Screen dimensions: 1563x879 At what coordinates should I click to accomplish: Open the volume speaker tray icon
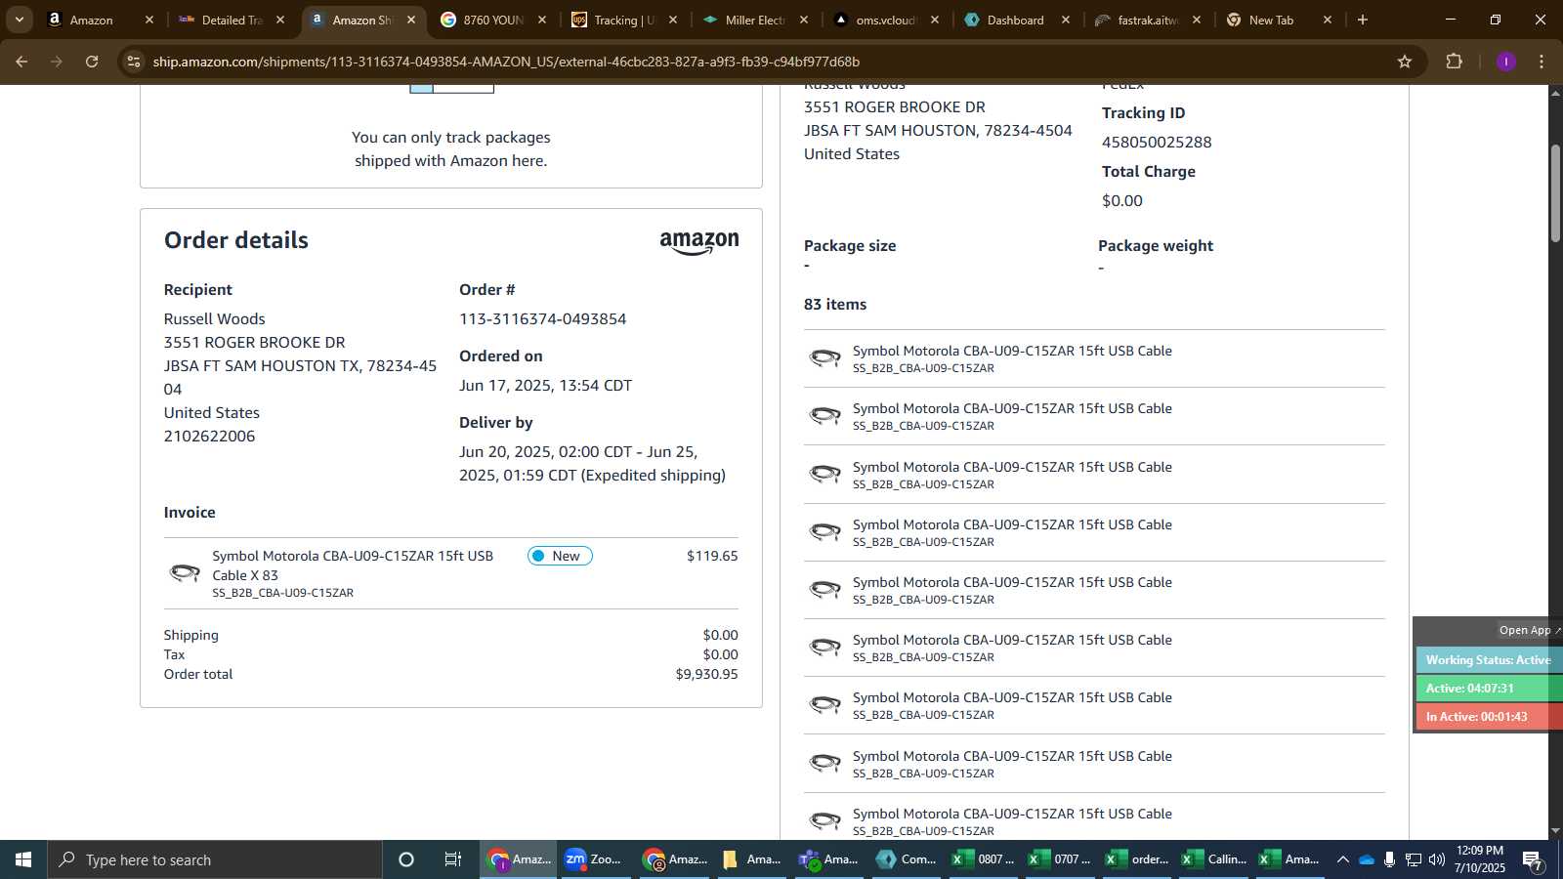(1436, 859)
